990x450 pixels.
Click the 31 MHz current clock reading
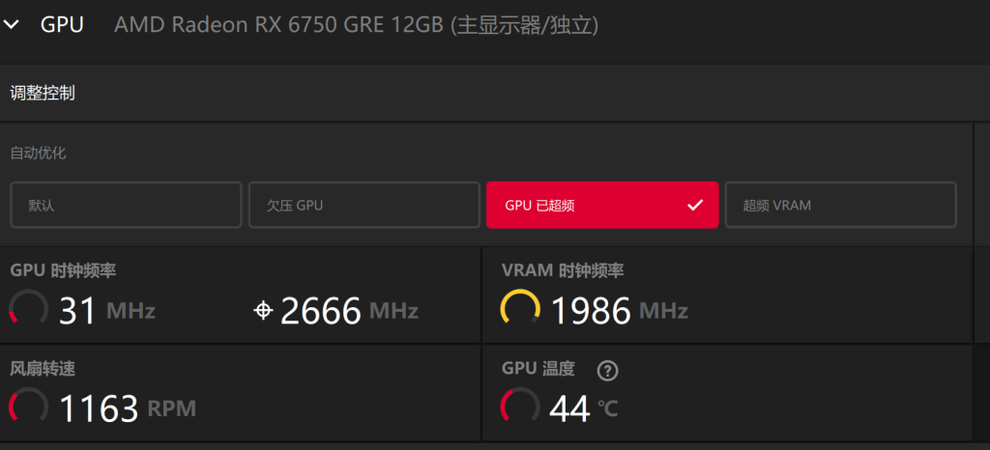(106, 310)
